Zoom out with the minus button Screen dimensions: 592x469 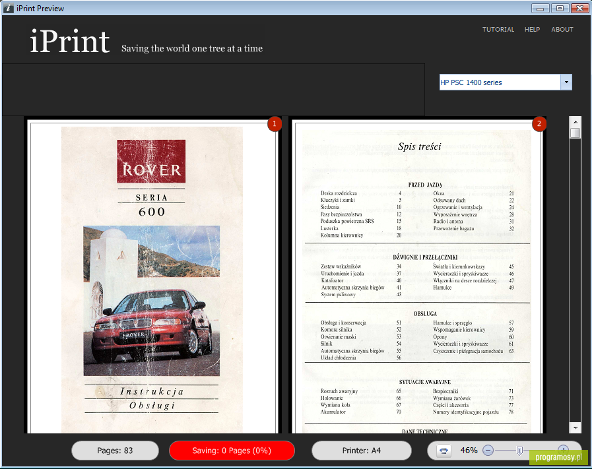(x=488, y=451)
